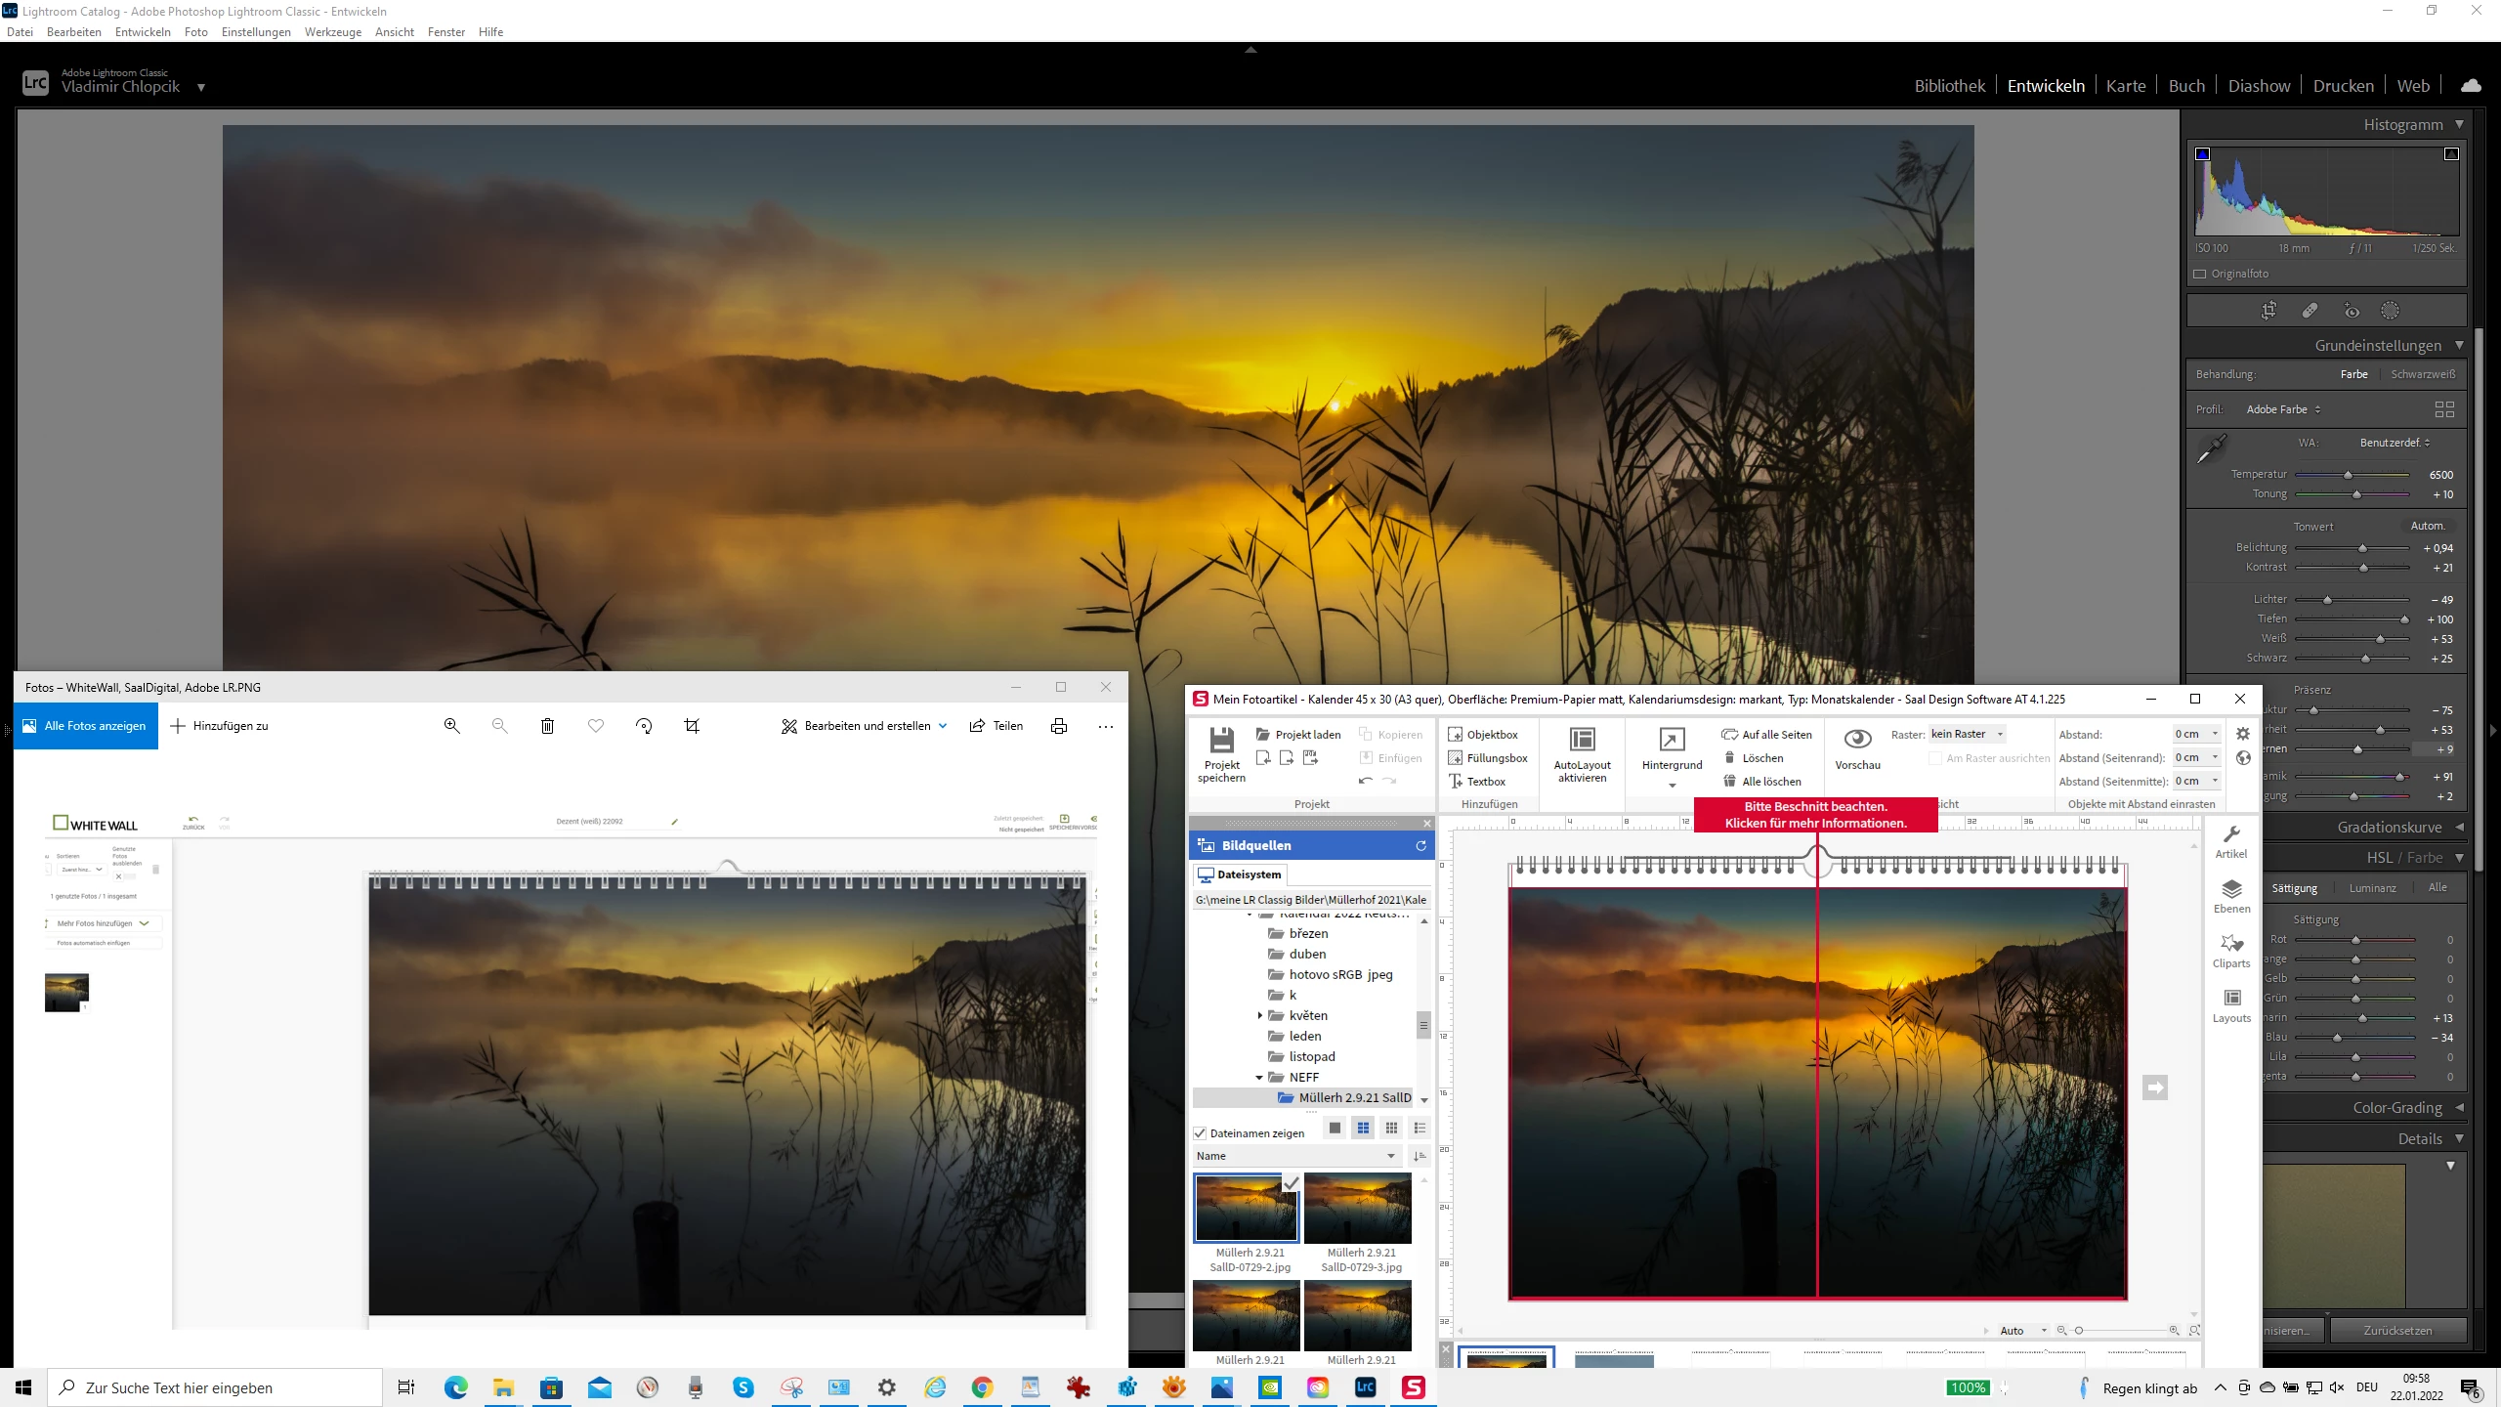
Task: Click the white balance eyedropper tool
Action: point(2211,448)
